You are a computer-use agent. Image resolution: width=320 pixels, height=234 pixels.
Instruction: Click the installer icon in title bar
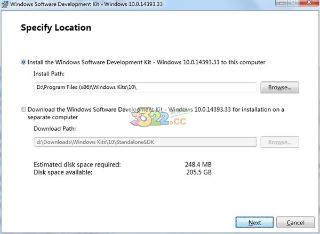pos(4,4)
